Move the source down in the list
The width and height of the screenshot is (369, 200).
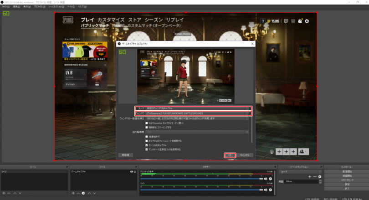(95, 193)
